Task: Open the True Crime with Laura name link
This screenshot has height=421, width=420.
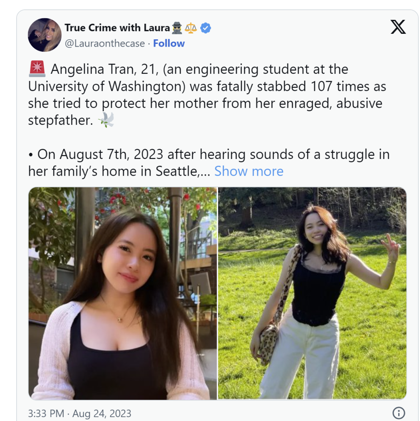Action: (x=117, y=28)
